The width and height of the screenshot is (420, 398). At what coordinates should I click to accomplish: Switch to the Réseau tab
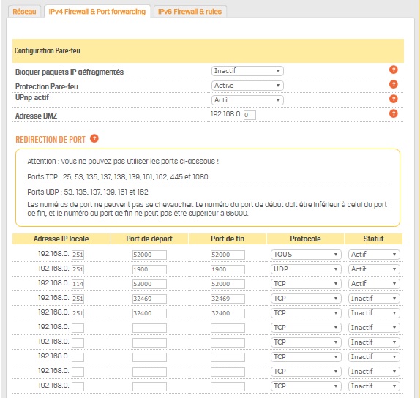(x=24, y=12)
